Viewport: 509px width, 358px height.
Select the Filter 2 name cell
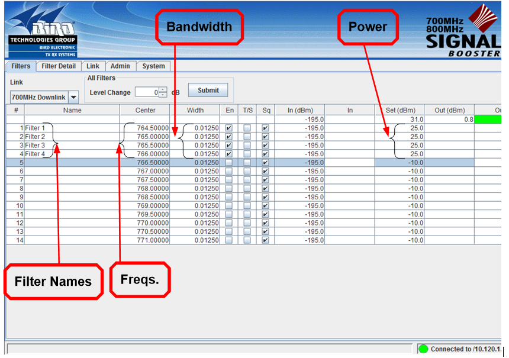point(72,137)
